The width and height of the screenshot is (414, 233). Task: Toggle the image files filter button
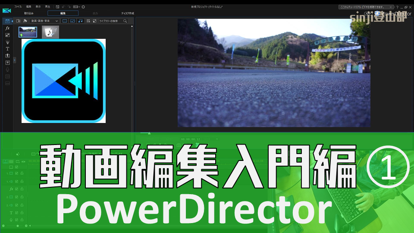click(72, 21)
